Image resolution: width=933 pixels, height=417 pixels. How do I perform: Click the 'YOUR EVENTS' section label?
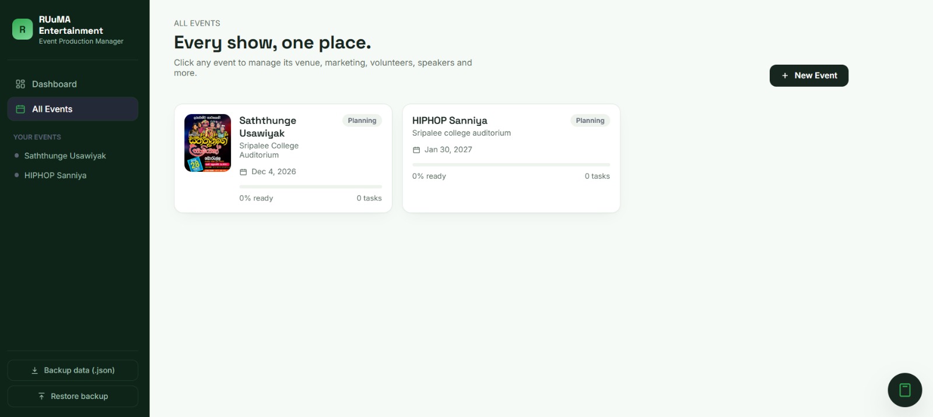point(37,137)
